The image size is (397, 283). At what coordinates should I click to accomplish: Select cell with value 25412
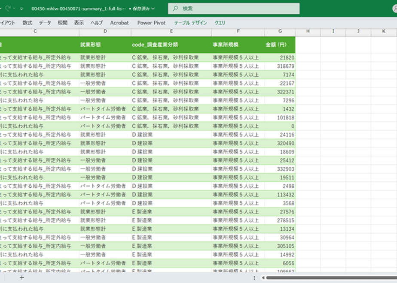click(x=280, y=160)
